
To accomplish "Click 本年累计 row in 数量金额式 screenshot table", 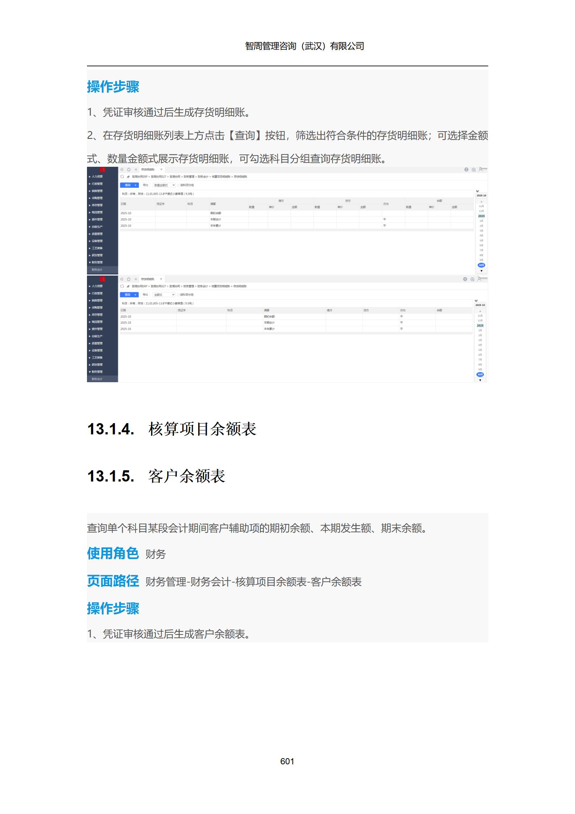I will (x=297, y=226).
